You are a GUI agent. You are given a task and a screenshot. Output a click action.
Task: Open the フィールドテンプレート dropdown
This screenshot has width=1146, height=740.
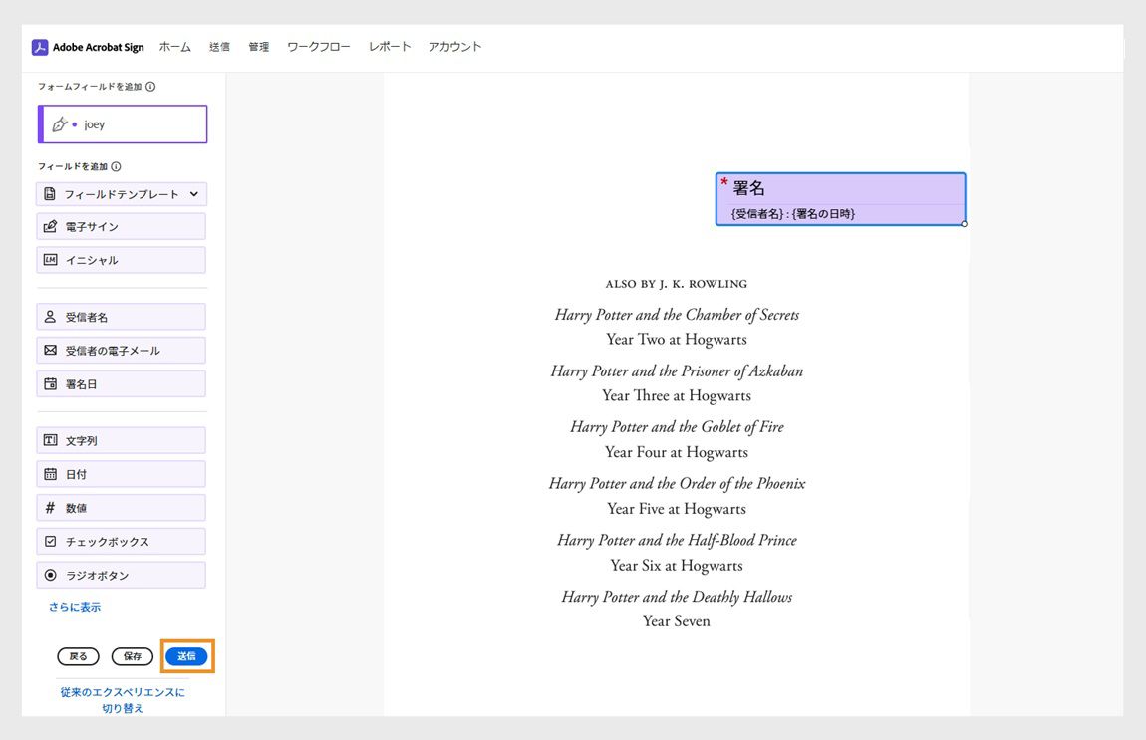click(x=121, y=194)
